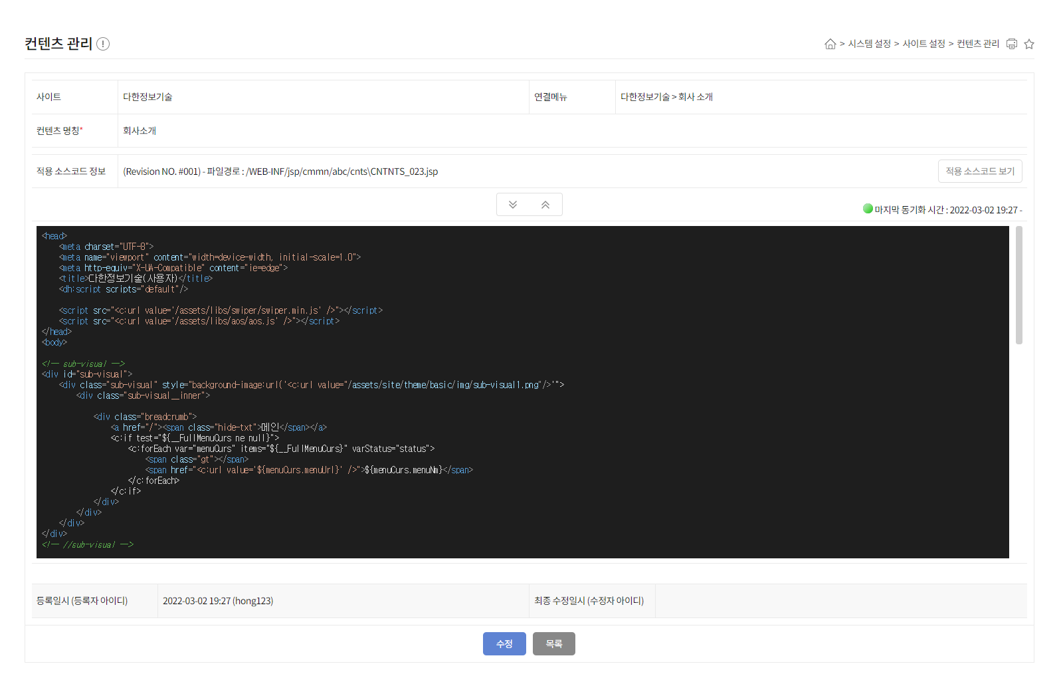This screenshot has width=1063, height=674.
Task: Collapse code editor with double-up chevron
Action: pos(545,205)
